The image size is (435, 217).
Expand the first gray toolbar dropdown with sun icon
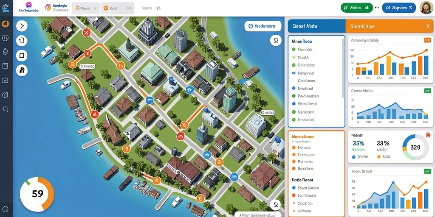point(86,8)
